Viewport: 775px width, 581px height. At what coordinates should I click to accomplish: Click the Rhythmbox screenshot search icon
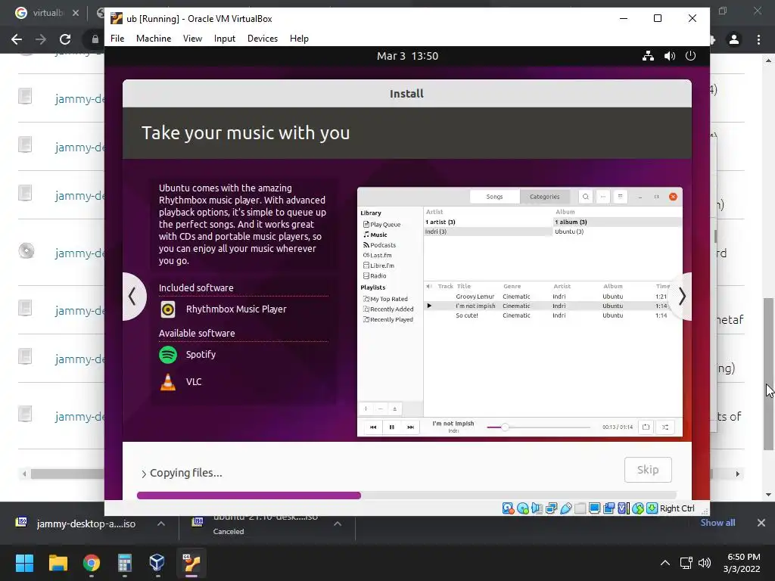(586, 197)
